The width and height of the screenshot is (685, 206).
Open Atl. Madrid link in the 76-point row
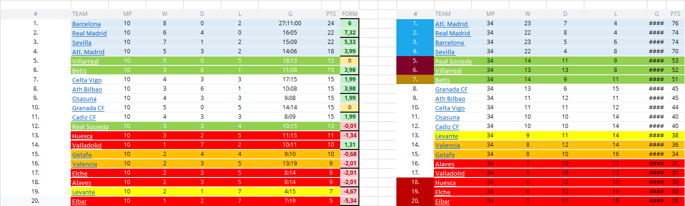[x=452, y=24]
